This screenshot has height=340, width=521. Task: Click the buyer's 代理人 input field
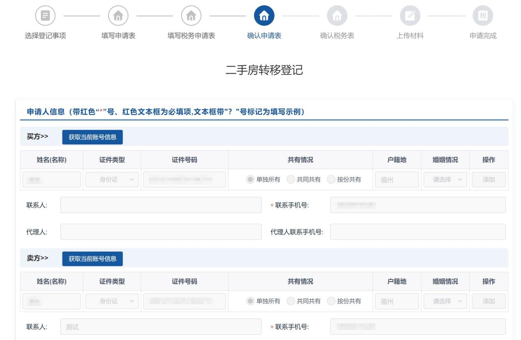(x=161, y=232)
